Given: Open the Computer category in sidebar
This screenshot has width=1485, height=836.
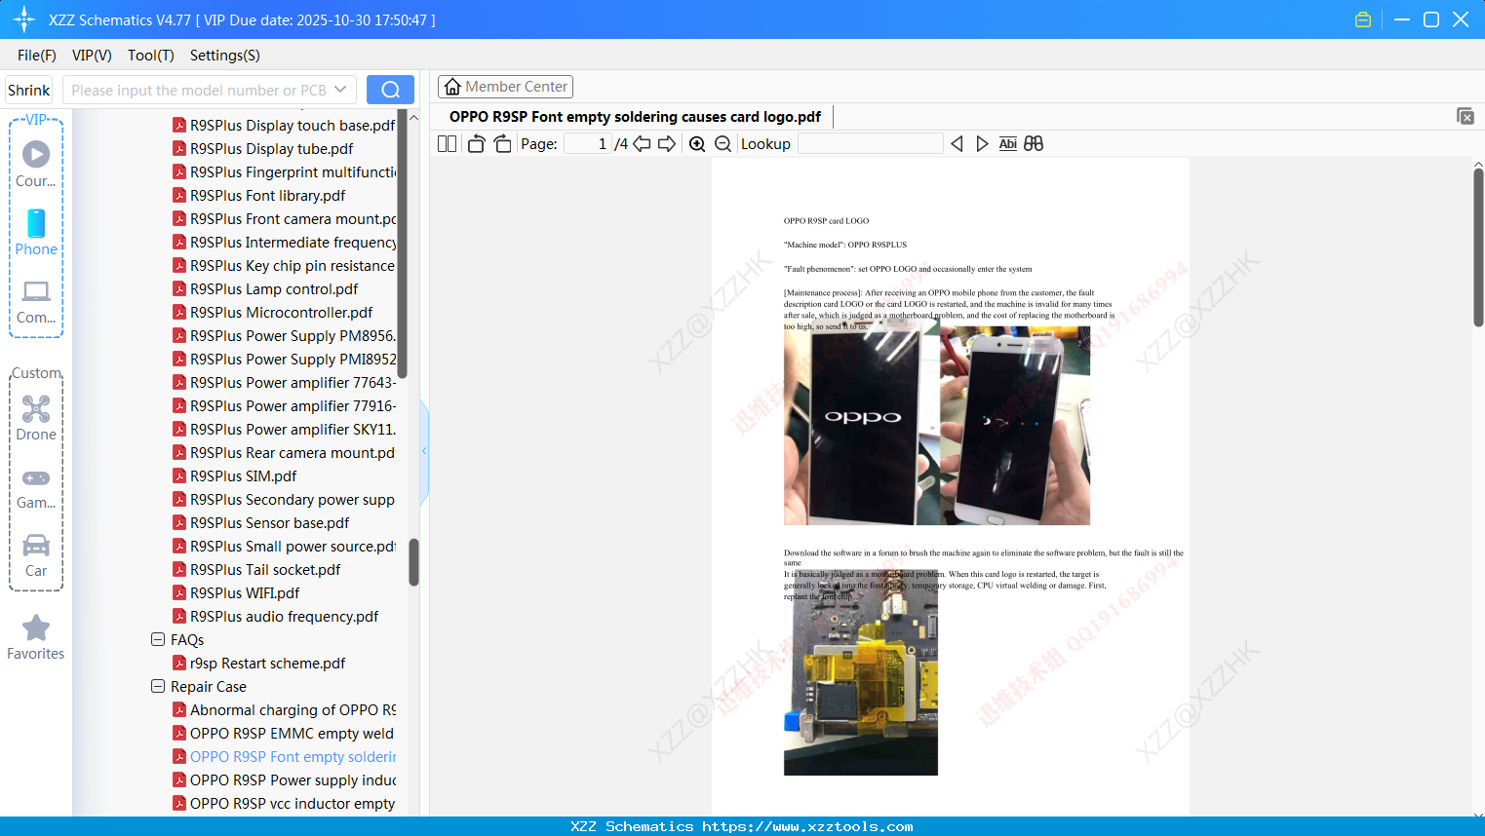Looking at the screenshot, I should coord(36,301).
